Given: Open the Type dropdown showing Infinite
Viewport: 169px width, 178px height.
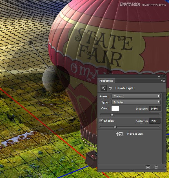Looking at the screenshot, I should 136,102.
